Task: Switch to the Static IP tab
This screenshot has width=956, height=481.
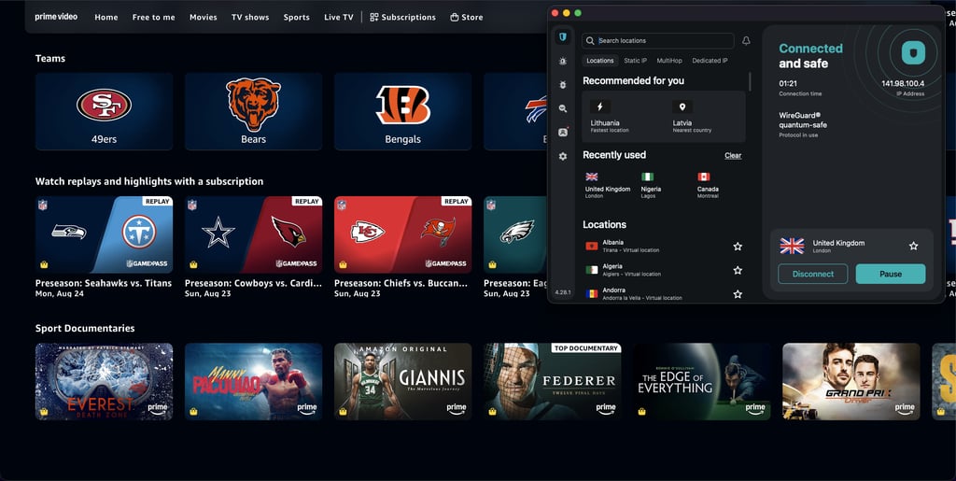Action: click(635, 61)
